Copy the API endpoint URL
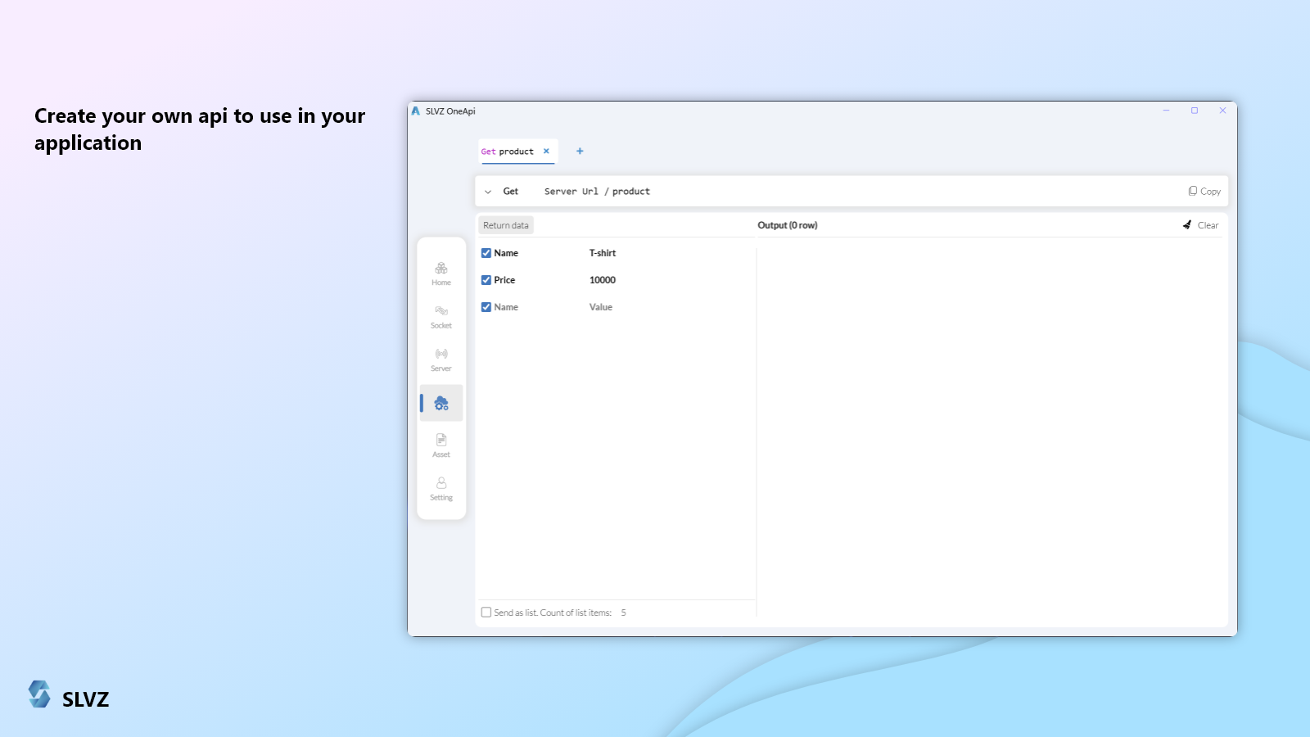This screenshot has height=737, width=1310. 1204,192
